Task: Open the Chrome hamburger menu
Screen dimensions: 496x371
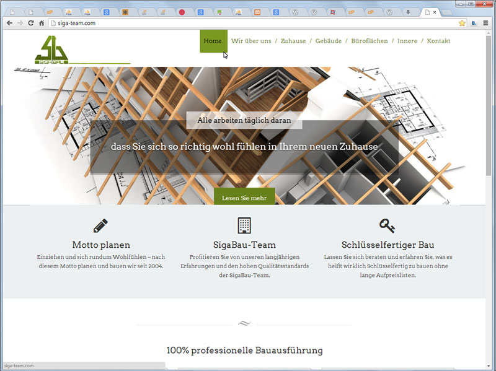Action: (x=485, y=23)
